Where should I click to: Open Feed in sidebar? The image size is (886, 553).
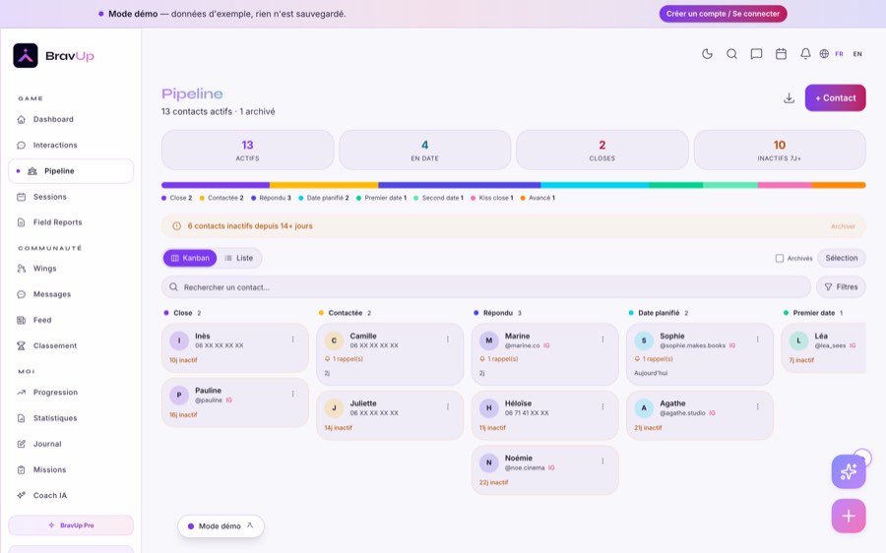pyautogui.click(x=71, y=320)
